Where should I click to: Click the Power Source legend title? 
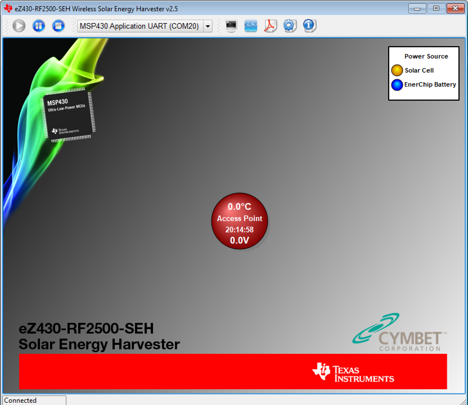point(426,56)
